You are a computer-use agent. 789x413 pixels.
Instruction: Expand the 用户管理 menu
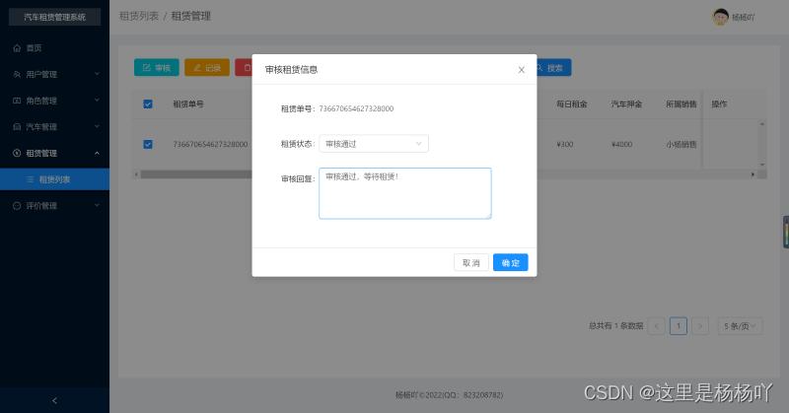coord(54,74)
